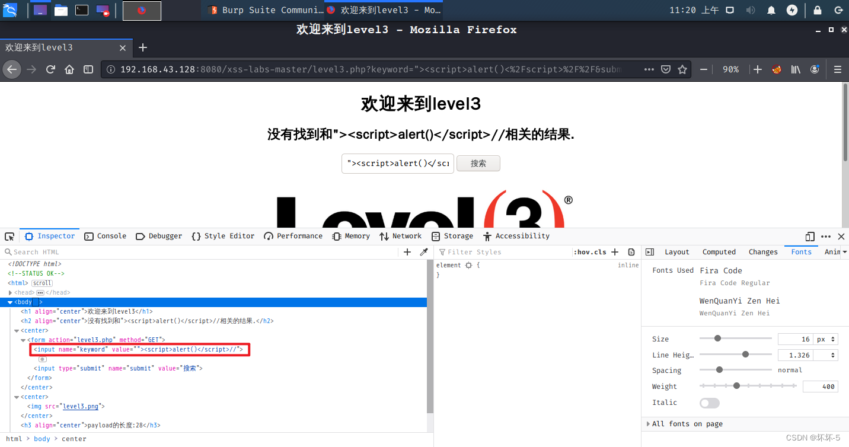Screen dimensions: 849x447
Task: Zoom in with the plus button
Action: coord(758,69)
